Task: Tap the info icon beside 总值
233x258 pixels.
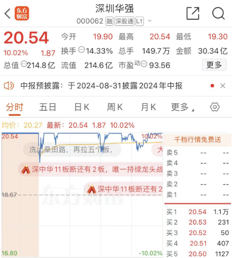Action: click(x=24, y=64)
